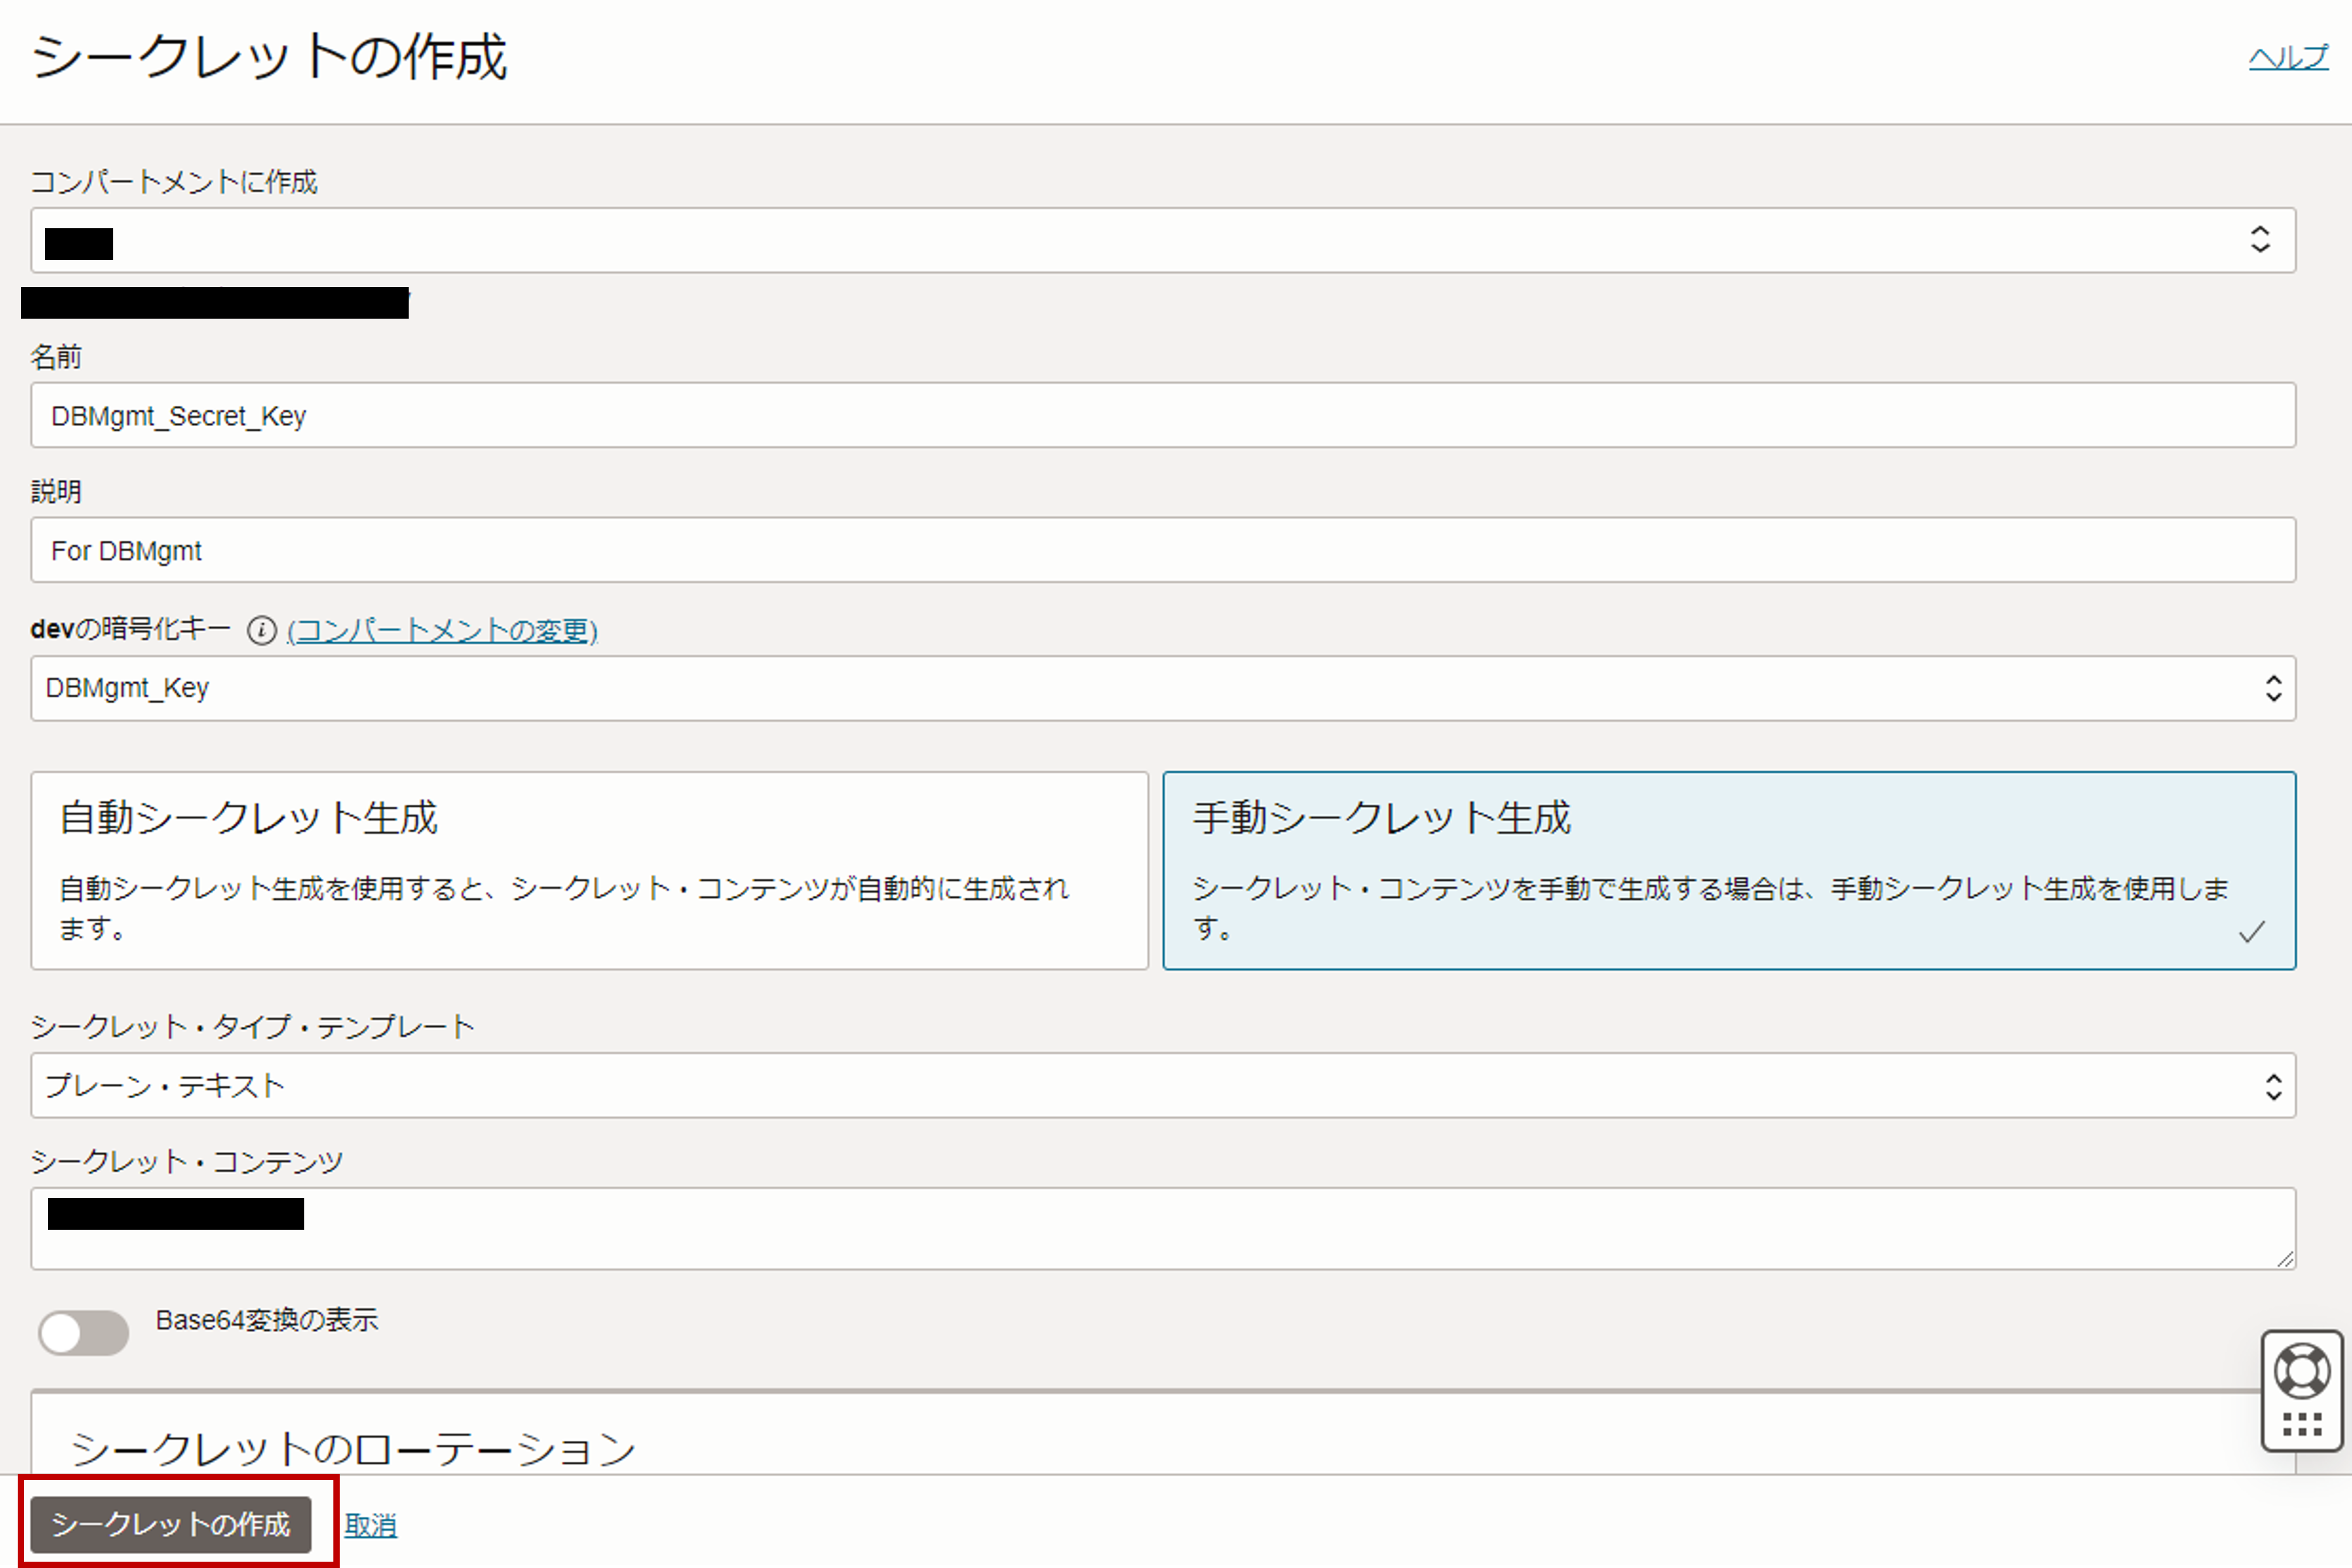Click the シークレット・コンテンツ text area
This screenshot has height=1568, width=2352.
(1163, 1228)
